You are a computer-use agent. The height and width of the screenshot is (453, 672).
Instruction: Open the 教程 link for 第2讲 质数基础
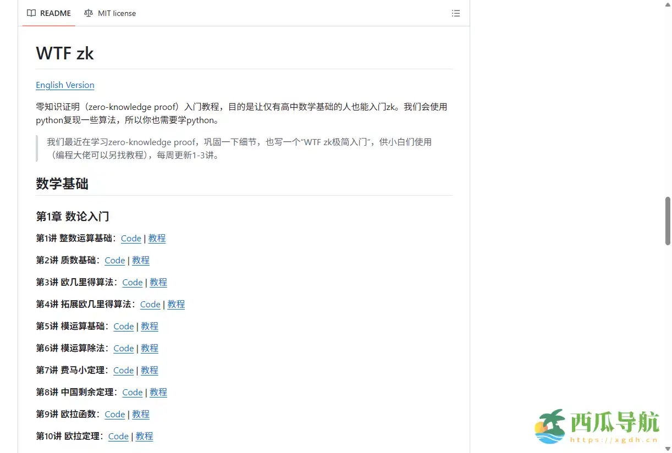point(141,260)
